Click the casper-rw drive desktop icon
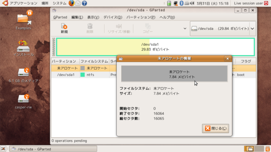This screenshot has height=152, width=271. point(23,102)
